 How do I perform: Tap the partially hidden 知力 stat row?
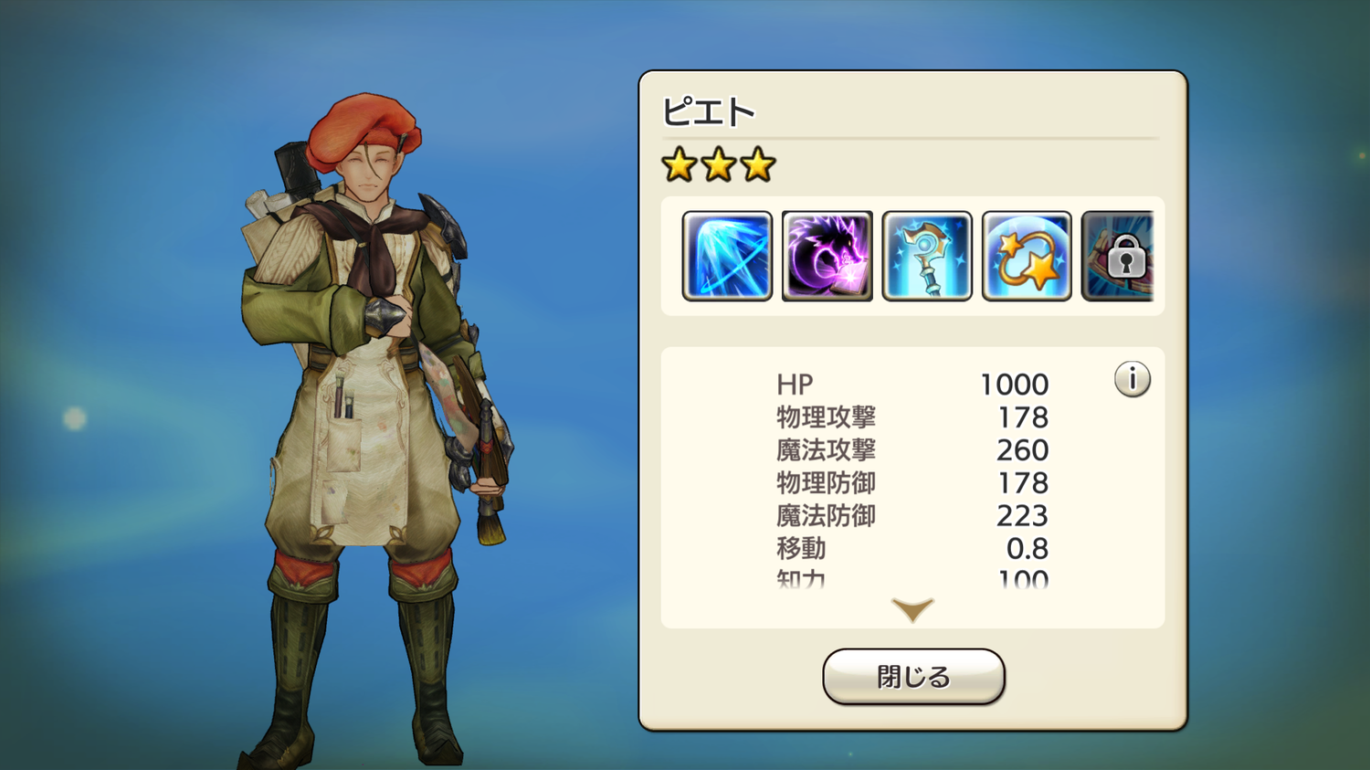pyautogui.click(x=912, y=578)
